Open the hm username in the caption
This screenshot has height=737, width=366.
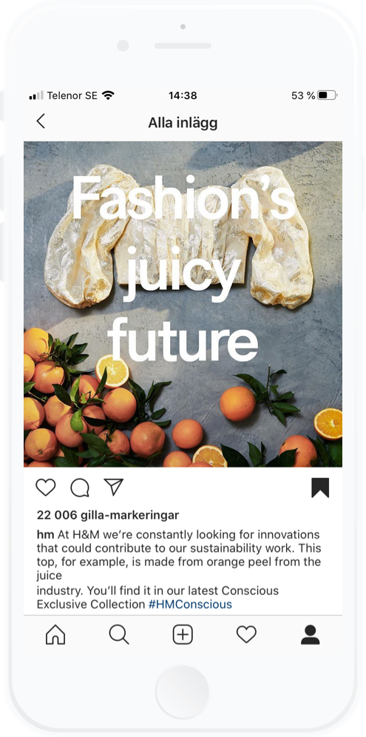[46, 534]
